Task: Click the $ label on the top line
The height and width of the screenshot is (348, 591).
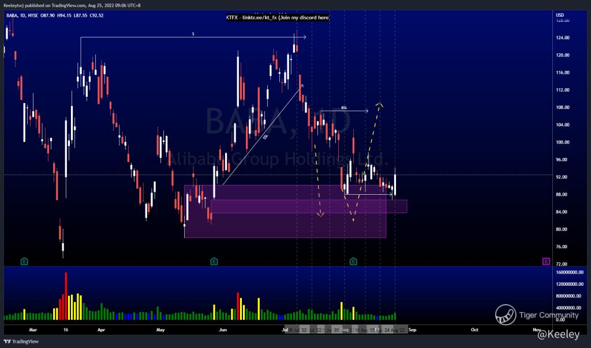Action: (x=193, y=34)
